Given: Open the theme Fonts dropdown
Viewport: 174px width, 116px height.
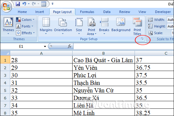Looking at the screenshot, I should 25,26.
